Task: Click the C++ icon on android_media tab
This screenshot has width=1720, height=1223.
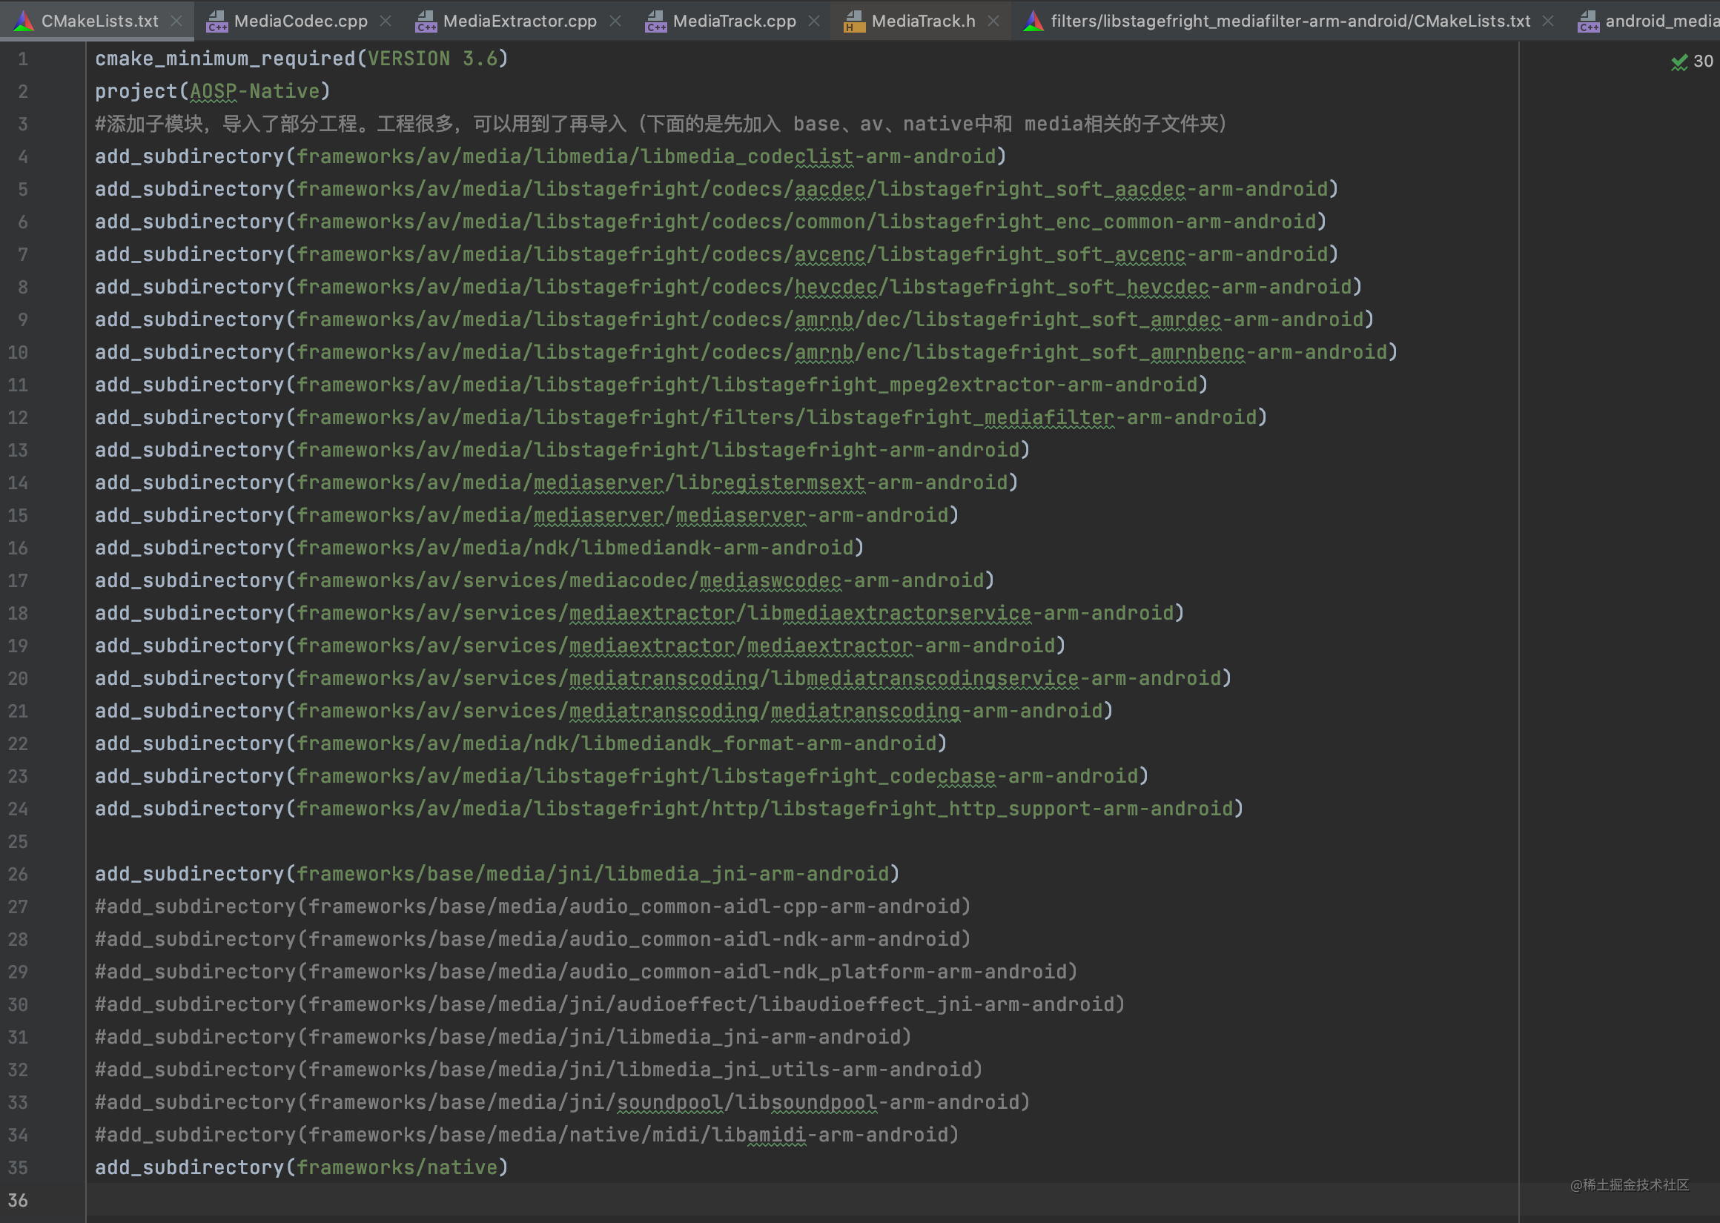Action: click(1590, 20)
